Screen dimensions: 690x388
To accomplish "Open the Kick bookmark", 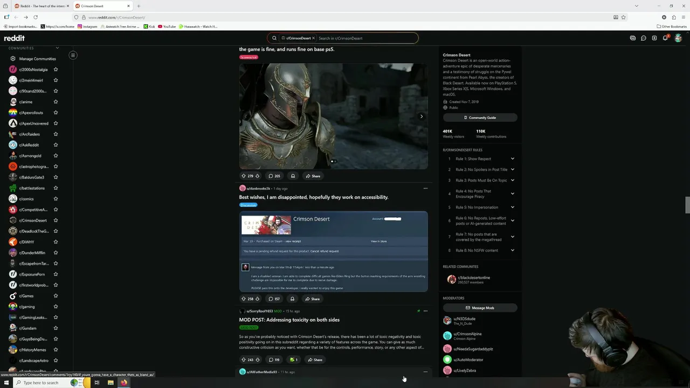I will click(x=149, y=26).
